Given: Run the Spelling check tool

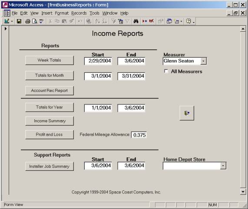Looking at the screenshot, I should pos(42,21).
